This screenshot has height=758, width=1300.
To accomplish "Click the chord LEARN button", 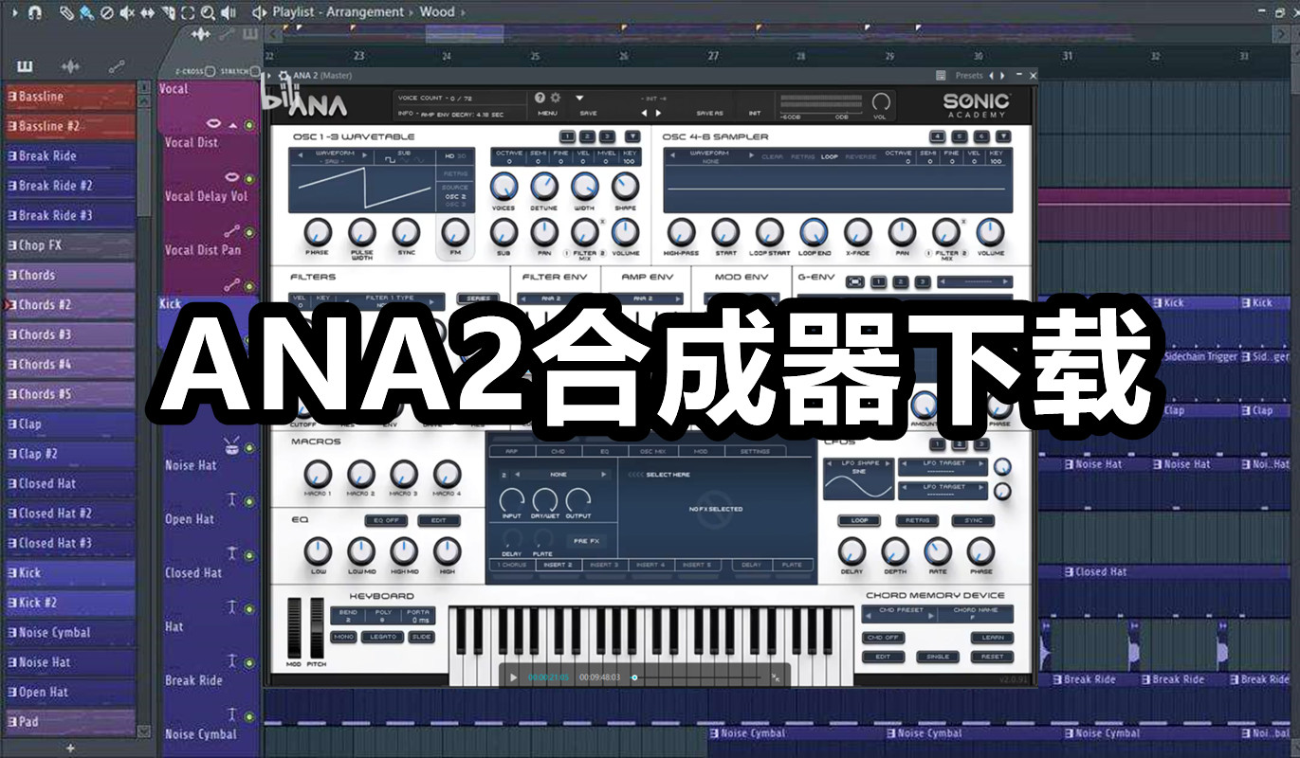I will point(993,638).
